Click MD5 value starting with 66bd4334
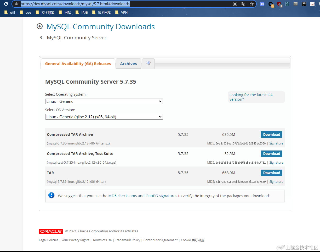The image size is (320, 252). [241, 143]
